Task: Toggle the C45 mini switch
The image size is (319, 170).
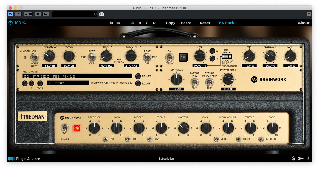Action: [128, 139]
